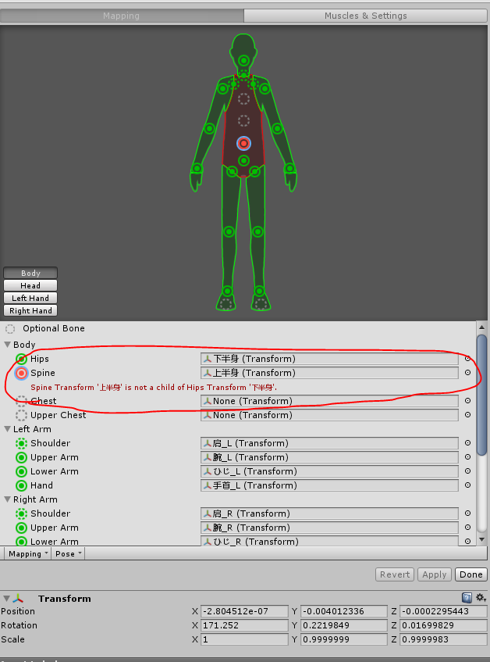Click the red Spine Transform error message
490x662 pixels.
click(x=154, y=387)
